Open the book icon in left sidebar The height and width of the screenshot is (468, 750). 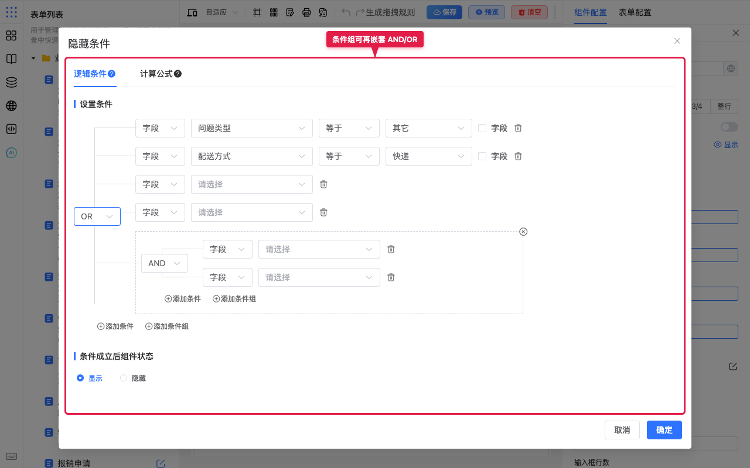(x=11, y=59)
